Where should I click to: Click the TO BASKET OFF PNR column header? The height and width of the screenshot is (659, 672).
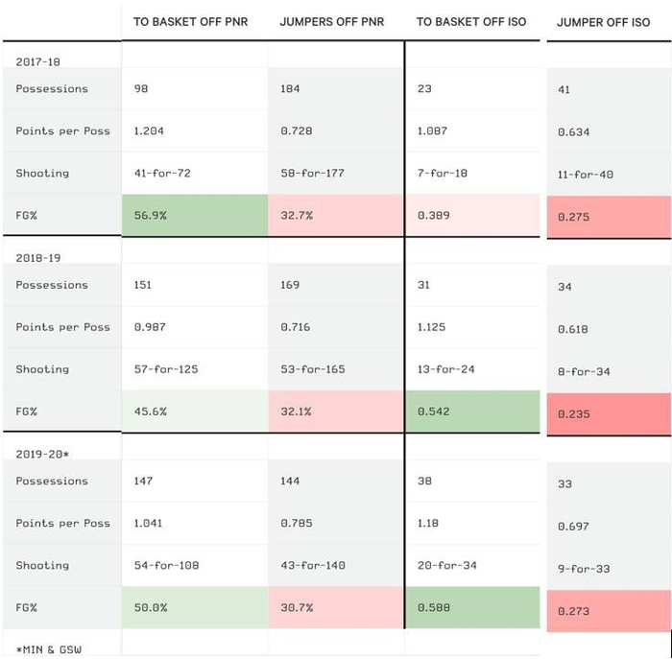tap(190, 21)
